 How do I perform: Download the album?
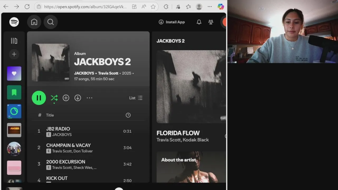tap(78, 98)
